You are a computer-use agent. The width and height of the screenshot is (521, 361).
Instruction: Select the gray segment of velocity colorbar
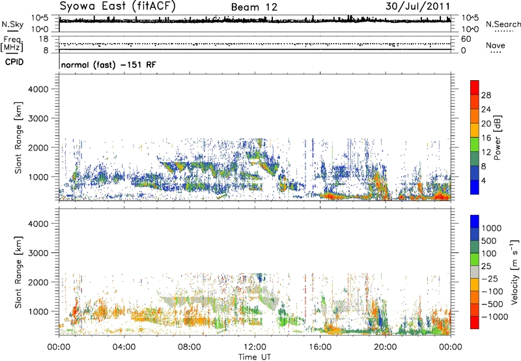(475, 272)
